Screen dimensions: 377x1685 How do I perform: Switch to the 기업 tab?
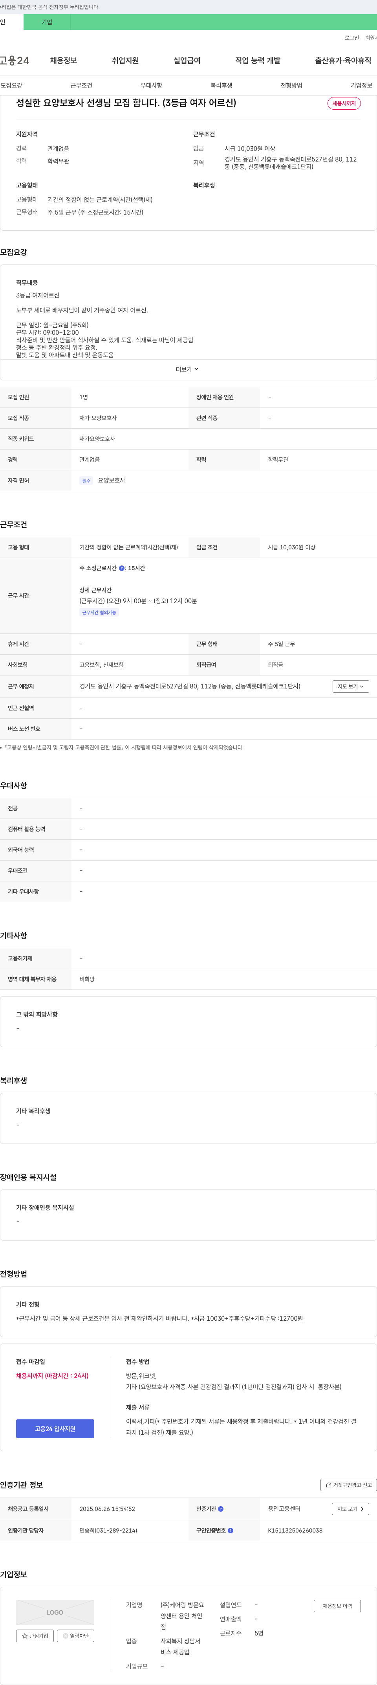coord(47,22)
